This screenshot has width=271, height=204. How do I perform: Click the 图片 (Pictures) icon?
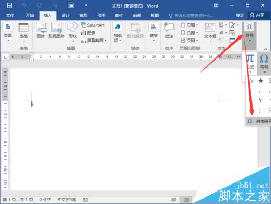tap(41, 31)
